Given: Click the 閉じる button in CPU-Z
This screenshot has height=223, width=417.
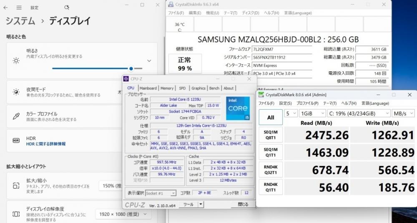Looking at the screenshot, I should [x=243, y=204].
